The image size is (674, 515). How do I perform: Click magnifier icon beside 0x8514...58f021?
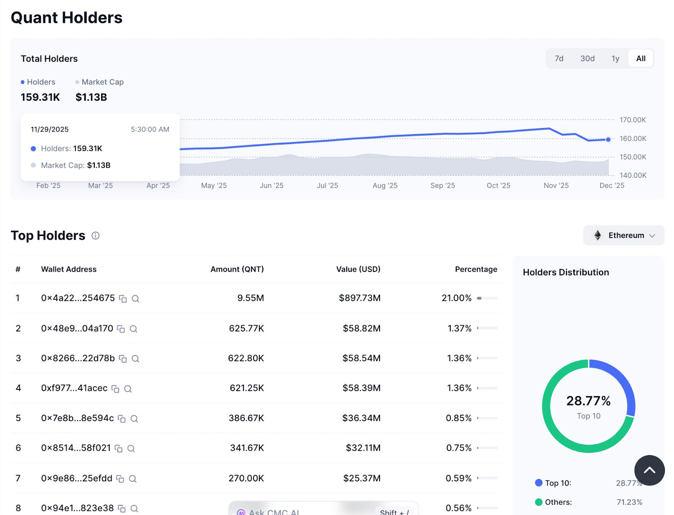tap(131, 449)
